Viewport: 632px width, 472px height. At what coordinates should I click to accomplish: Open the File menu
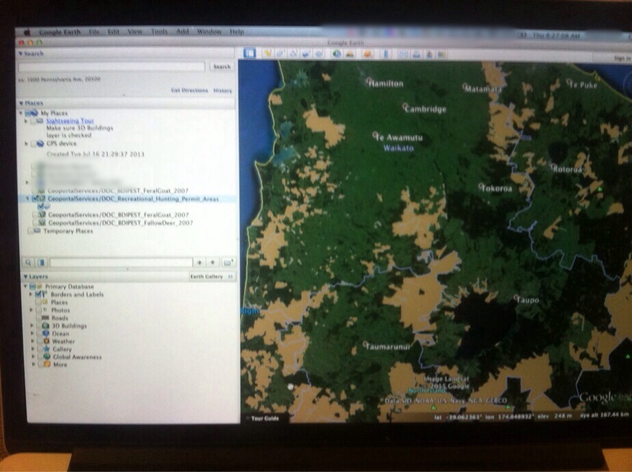tap(94, 32)
